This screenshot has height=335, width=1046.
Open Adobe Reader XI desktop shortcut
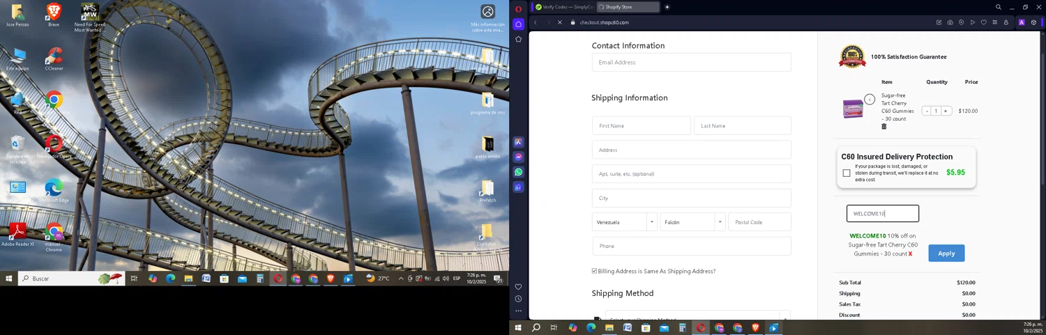pos(17,235)
